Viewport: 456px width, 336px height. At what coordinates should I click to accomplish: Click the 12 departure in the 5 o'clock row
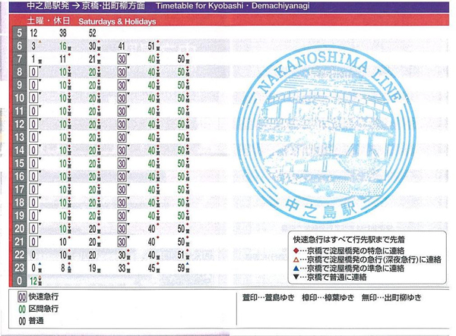[33, 33]
